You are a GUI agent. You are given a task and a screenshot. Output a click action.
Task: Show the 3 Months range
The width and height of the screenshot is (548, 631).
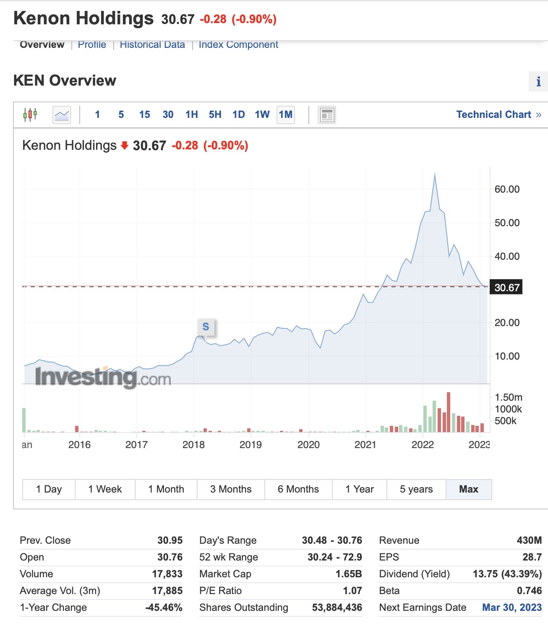coord(231,489)
